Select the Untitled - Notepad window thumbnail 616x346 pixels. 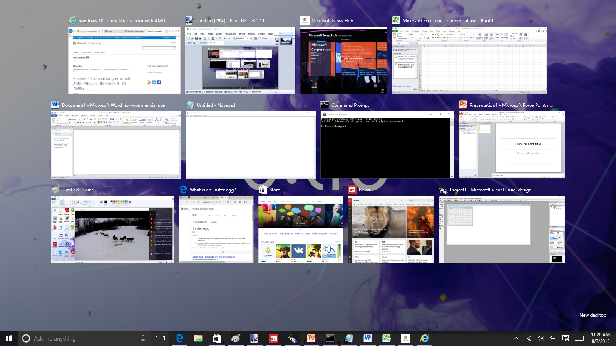click(250, 145)
